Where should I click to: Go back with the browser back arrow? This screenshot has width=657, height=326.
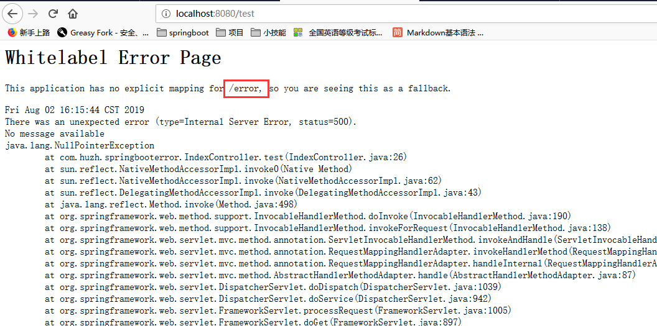point(12,14)
